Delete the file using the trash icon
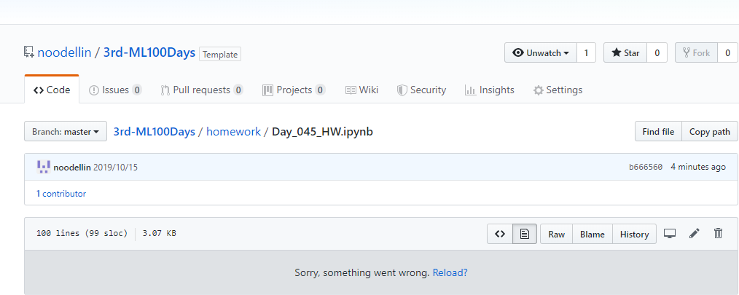 [719, 233]
